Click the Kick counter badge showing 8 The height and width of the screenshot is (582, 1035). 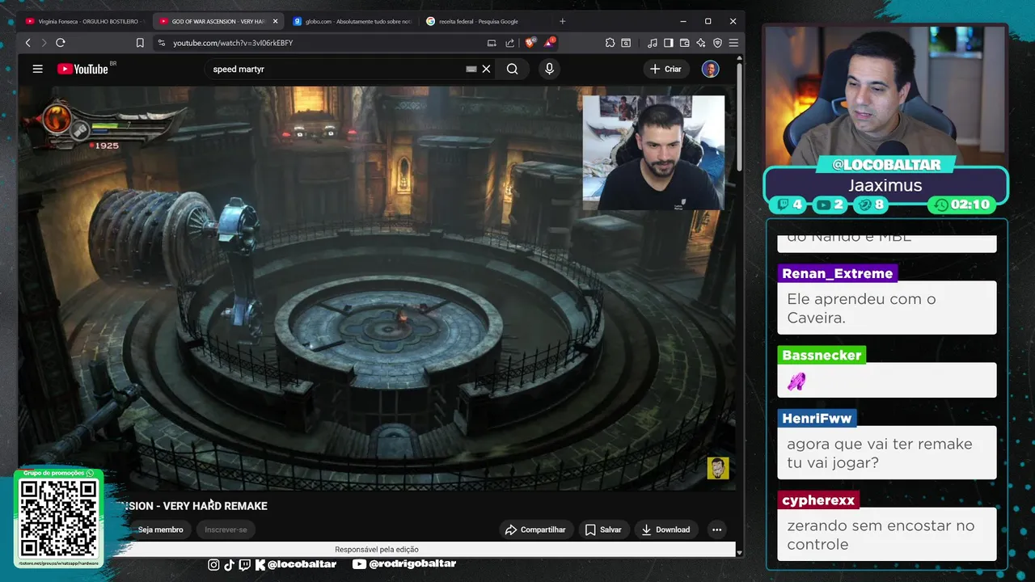pos(872,205)
